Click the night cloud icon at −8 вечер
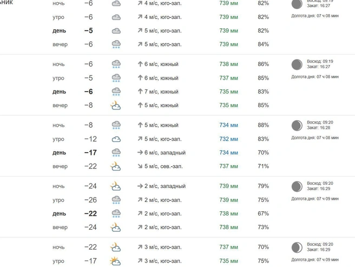Viewport: 355px width, 267px height. click(115, 106)
